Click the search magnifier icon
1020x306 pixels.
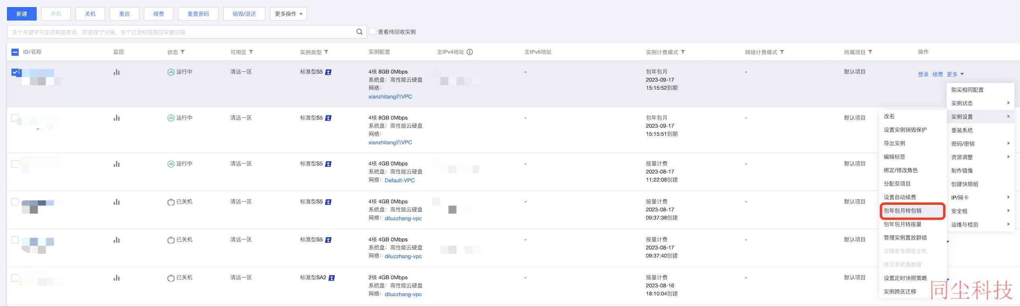[359, 32]
